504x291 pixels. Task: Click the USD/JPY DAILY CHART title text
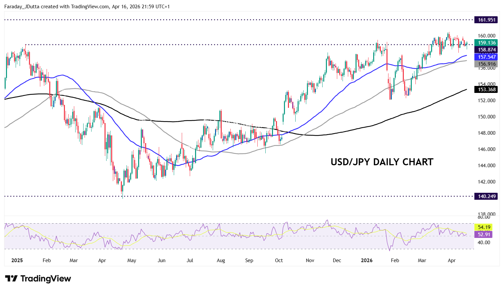pyautogui.click(x=382, y=162)
